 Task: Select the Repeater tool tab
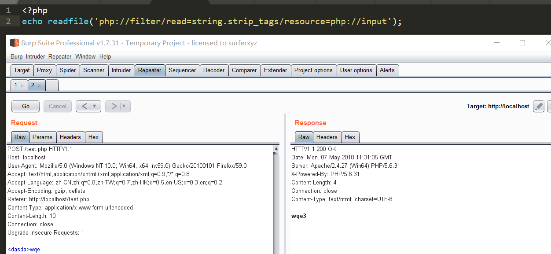point(150,70)
